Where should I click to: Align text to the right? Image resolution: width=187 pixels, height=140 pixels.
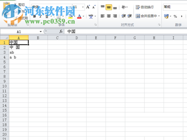coord(115,16)
